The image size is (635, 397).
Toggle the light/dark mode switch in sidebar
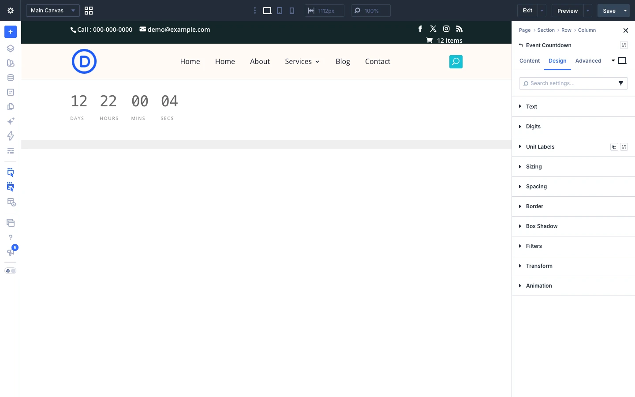tap(11, 271)
